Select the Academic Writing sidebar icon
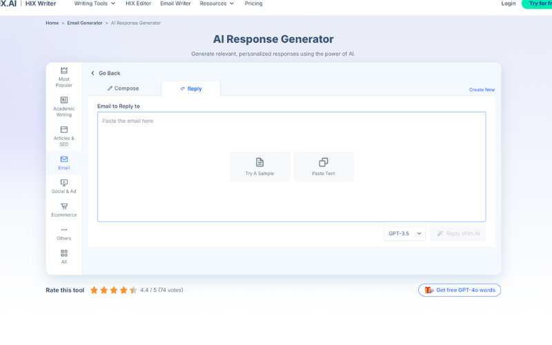552x345 pixels. (x=64, y=100)
